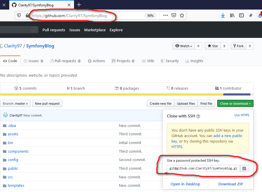Close the Clarity97/SymfonyBlog tab
The width and height of the screenshot is (262, 192).
coord(69,5)
